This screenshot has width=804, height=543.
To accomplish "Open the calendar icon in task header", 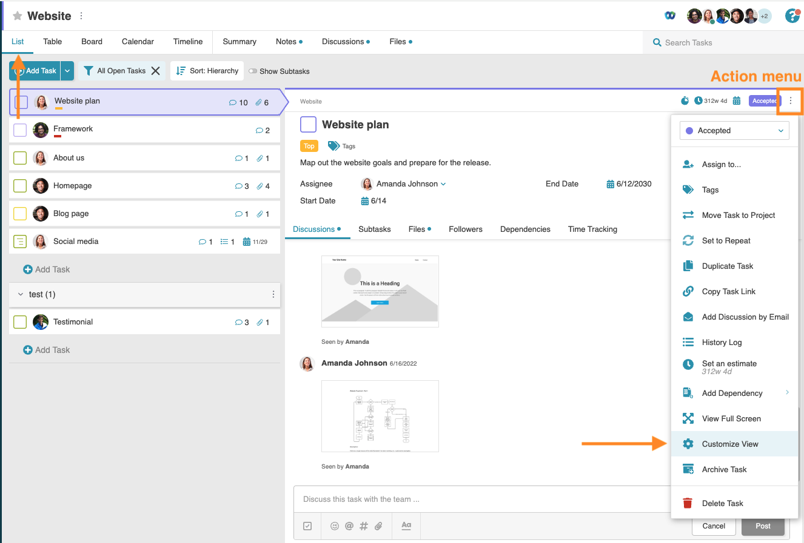I will click(x=736, y=100).
